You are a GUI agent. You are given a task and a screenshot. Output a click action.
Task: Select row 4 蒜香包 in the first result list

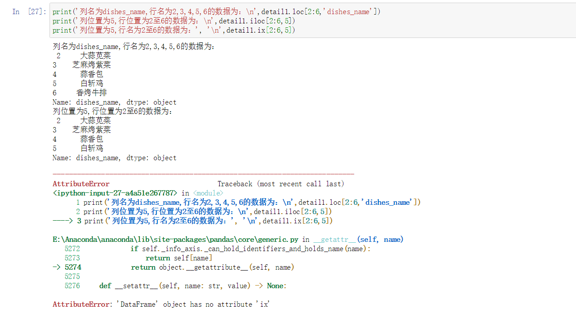[x=78, y=74]
